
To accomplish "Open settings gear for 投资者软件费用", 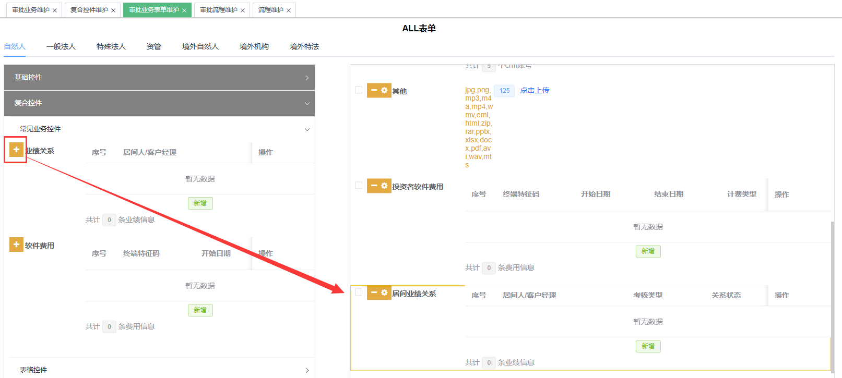I will (385, 186).
